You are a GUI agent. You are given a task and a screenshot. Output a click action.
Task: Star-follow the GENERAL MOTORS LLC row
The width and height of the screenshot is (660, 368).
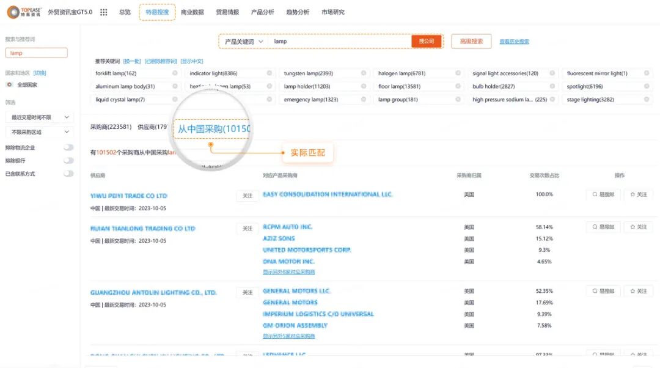pos(639,291)
